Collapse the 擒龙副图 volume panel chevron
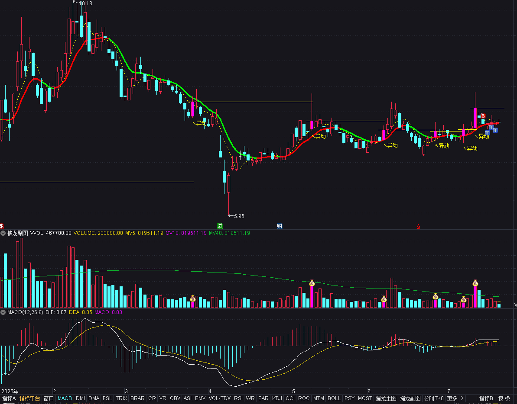517x404 pixels. 3,233
